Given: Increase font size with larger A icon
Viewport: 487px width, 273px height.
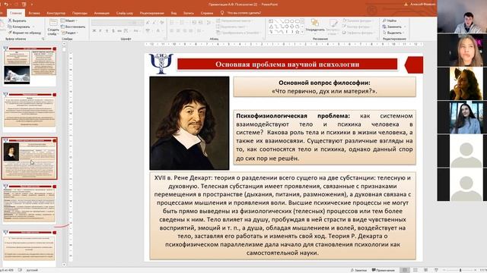Looking at the screenshot, I should tap(148, 23).
